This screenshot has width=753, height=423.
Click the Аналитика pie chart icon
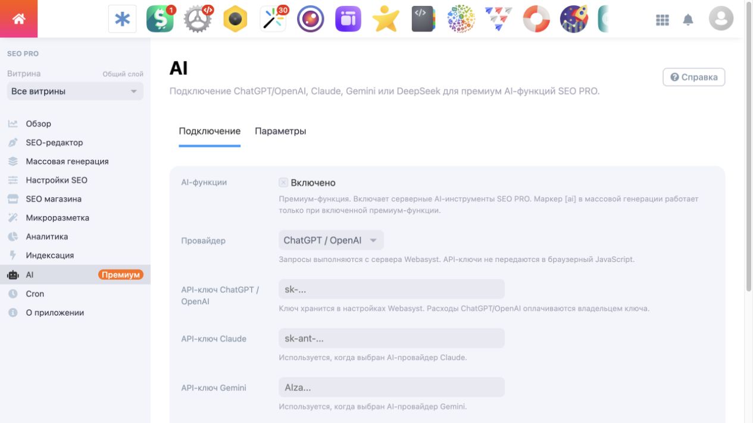point(13,236)
